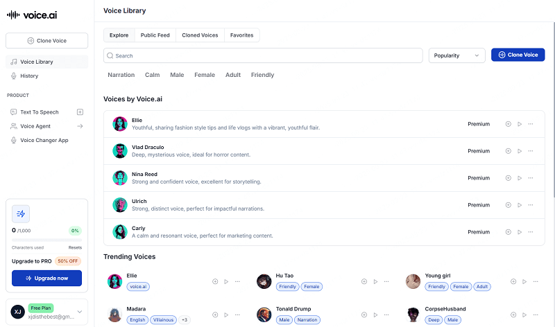Open more options for Ellie premium voice
This screenshot has height=327, width=555.
(531, 124)
